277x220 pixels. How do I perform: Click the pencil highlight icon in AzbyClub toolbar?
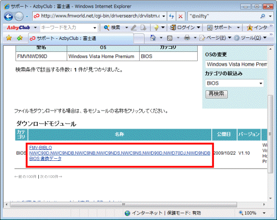[x=134, y=27]
